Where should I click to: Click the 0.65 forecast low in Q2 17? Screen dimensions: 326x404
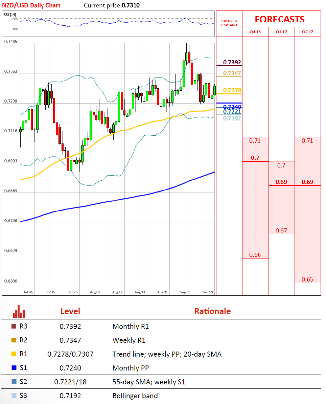click(x=307, y=279)
